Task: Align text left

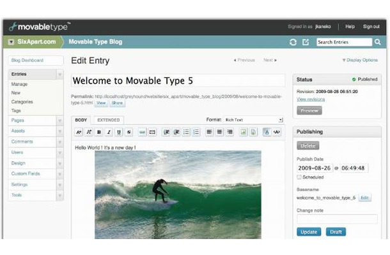Action: [210, 132]
